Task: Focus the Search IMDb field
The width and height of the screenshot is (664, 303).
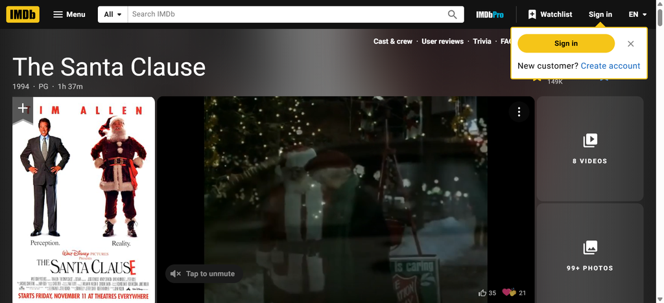Action: pyautogui.click(x=285, y=14)
